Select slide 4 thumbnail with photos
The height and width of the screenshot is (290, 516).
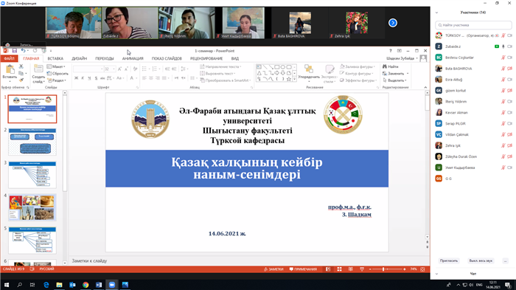[32, 207]
